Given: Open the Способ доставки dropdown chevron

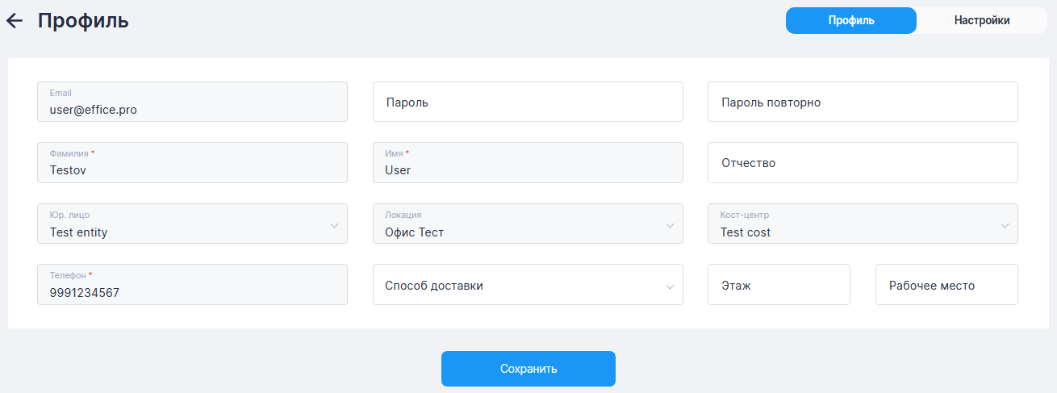Looking at the screenshot, I should coord(671,286).
